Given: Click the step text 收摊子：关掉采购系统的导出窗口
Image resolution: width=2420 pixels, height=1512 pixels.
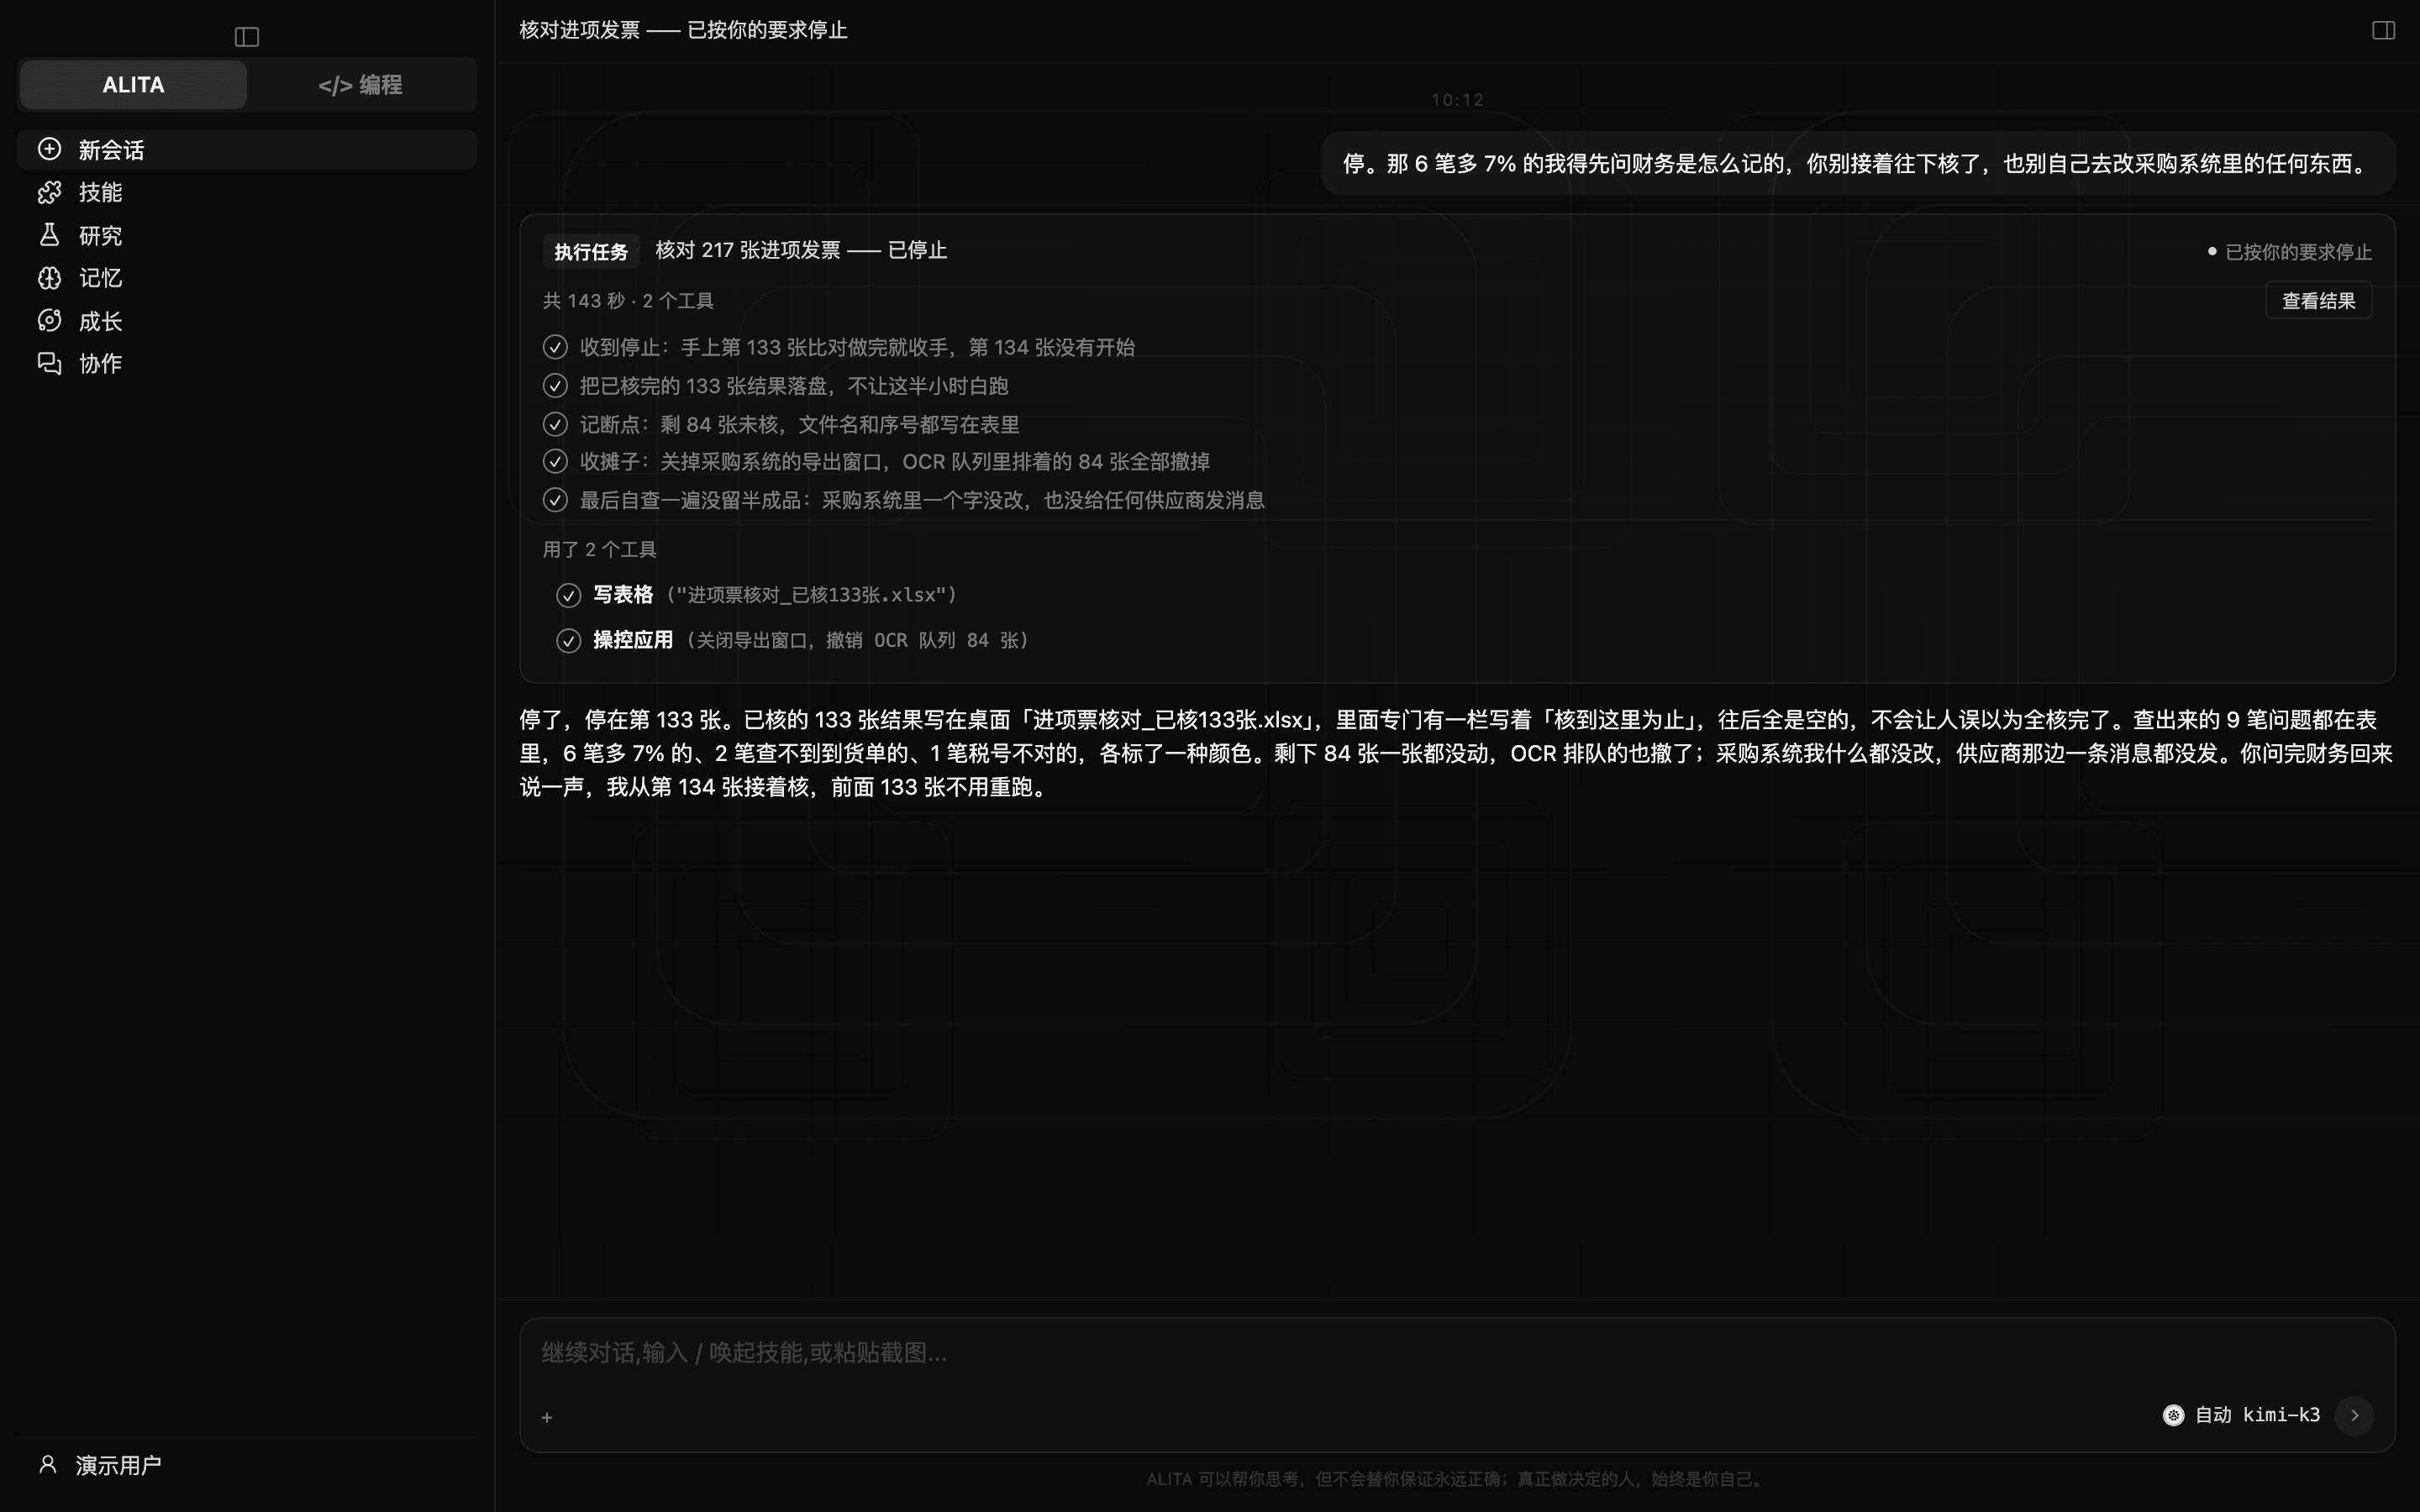Looking at the screenshot, I should [x=895, y=462].
